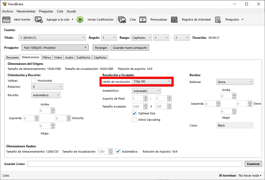Viewport: 265px width, 180px height.
Task: Open the Herramientas menu
Action: (26, 11)
